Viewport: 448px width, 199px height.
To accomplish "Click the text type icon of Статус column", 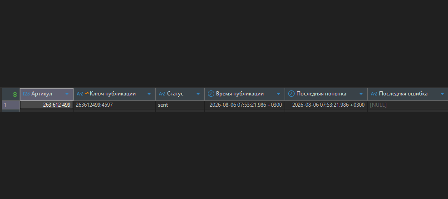I will click(162, 94).
